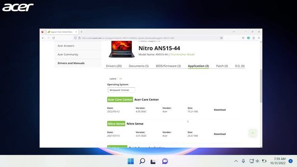Image resolution: width=297 pixels, height=167 pixels.
Task: Click the Nitro laptop product image
Action: tap(122, 49)
